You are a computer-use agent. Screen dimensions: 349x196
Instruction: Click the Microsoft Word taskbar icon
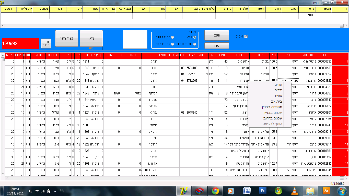(x=247, y=191)
